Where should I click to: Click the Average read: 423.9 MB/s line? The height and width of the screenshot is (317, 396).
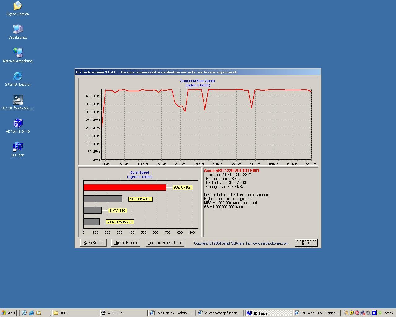pyautogui.click(x=226, y=187)
